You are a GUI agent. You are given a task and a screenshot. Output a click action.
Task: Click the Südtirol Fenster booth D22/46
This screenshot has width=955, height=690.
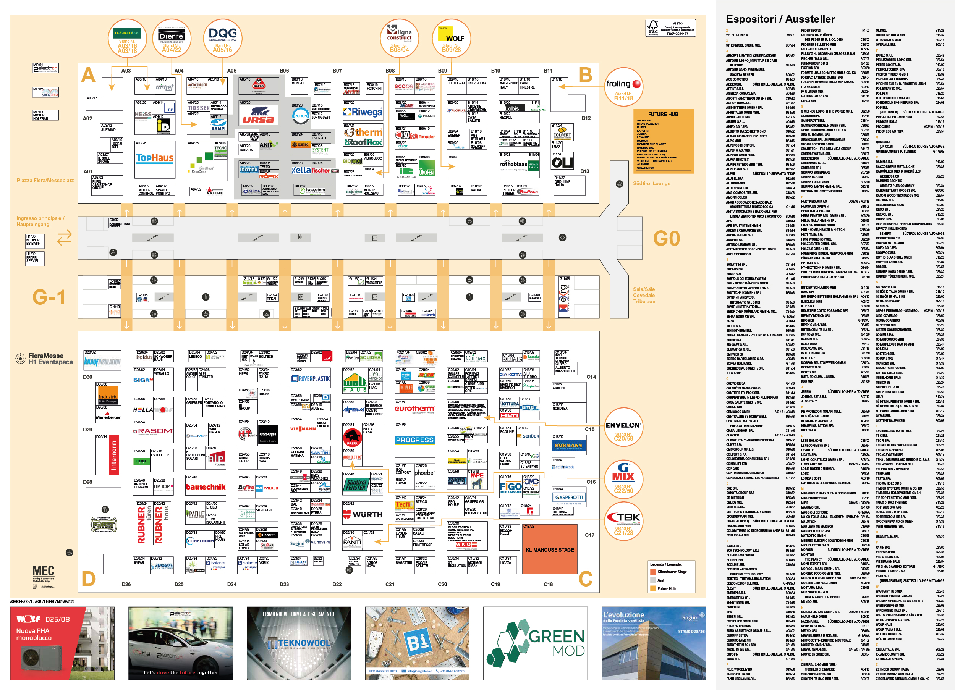pyautogui.click(x=356, y=484)
